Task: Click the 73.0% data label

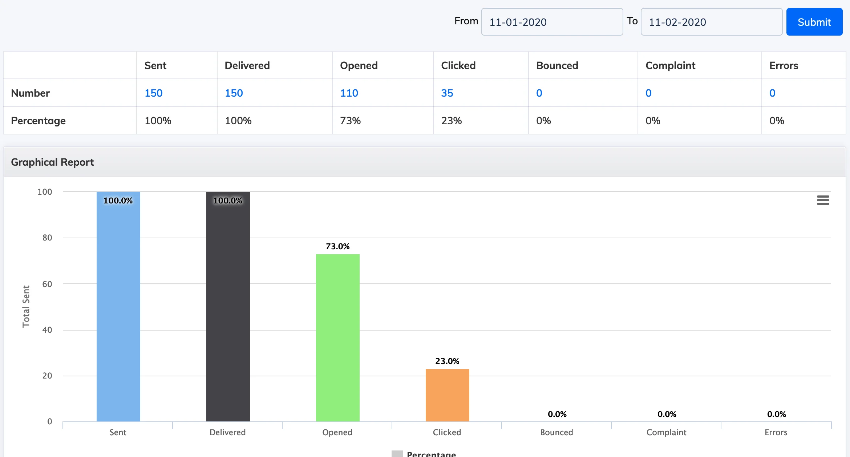Action: pyautogui.click(x=337, y=246)
